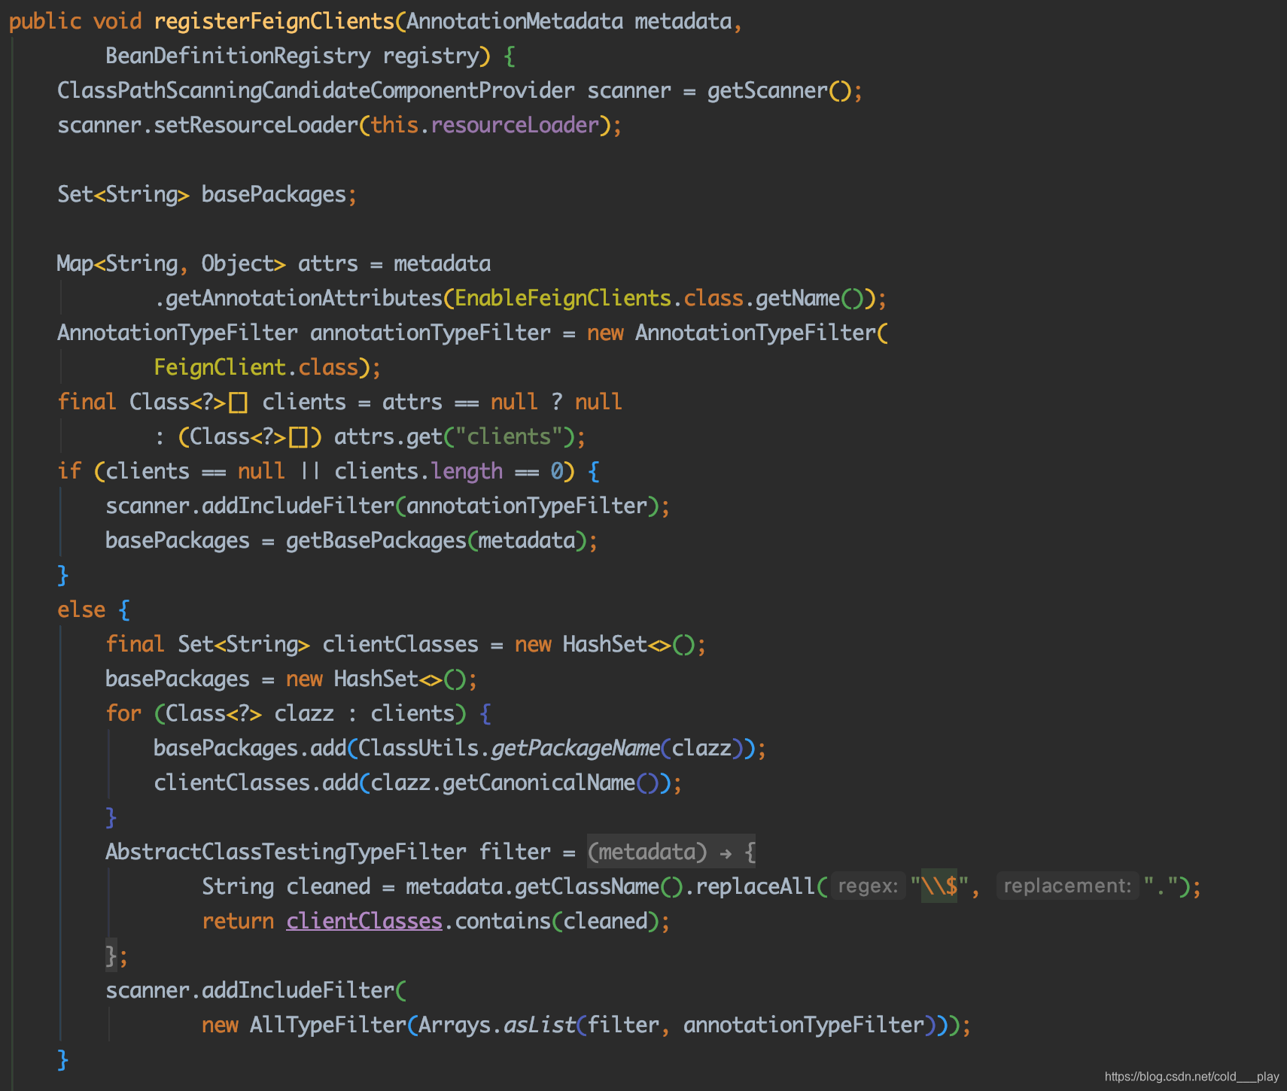This screenshot has height=1091, width=1287.
Task: Click getCanonicalName() method call
Action: coord(550,783)
